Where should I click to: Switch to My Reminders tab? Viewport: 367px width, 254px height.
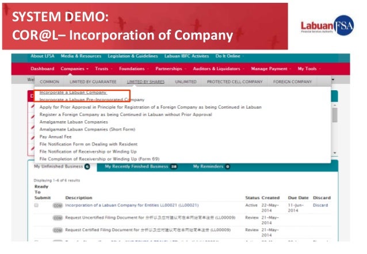click(212, 167)
